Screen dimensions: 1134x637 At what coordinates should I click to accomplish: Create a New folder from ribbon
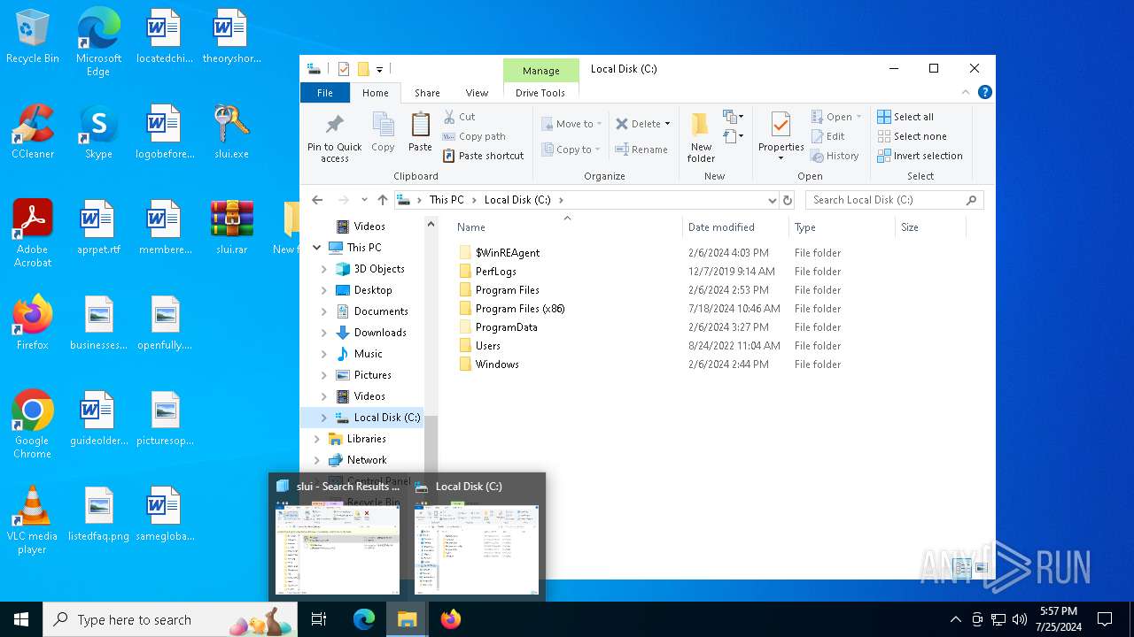coord(701,137)
